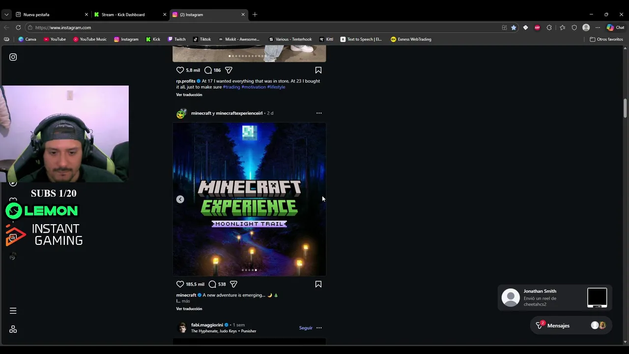
Task: Open the Copilot Chat button
Action: click(615, 28)
